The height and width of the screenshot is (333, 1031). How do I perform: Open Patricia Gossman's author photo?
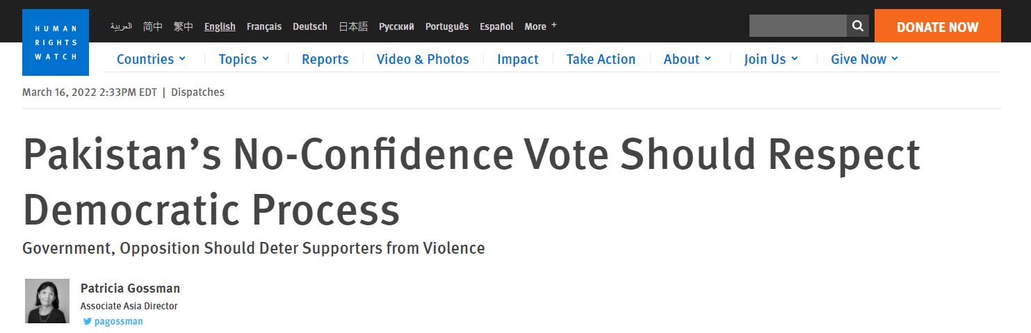(x=47, y=301)
